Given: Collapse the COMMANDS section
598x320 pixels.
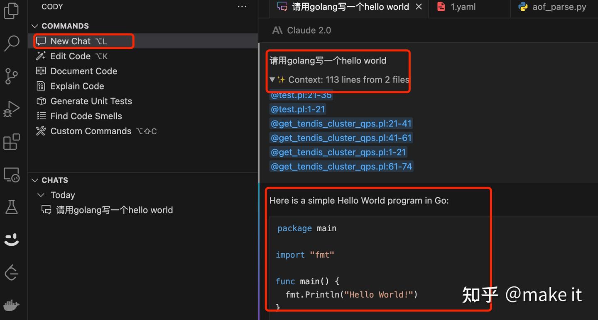Looking at the screenshot, I should coord(34,26).
